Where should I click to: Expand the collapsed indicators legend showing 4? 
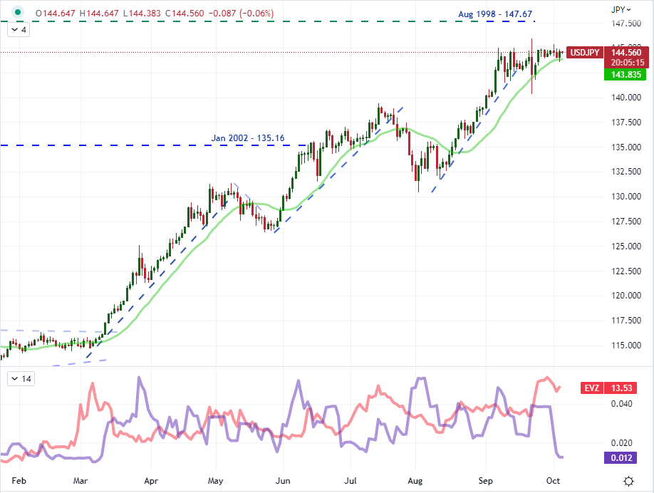(x=19, y=30)
